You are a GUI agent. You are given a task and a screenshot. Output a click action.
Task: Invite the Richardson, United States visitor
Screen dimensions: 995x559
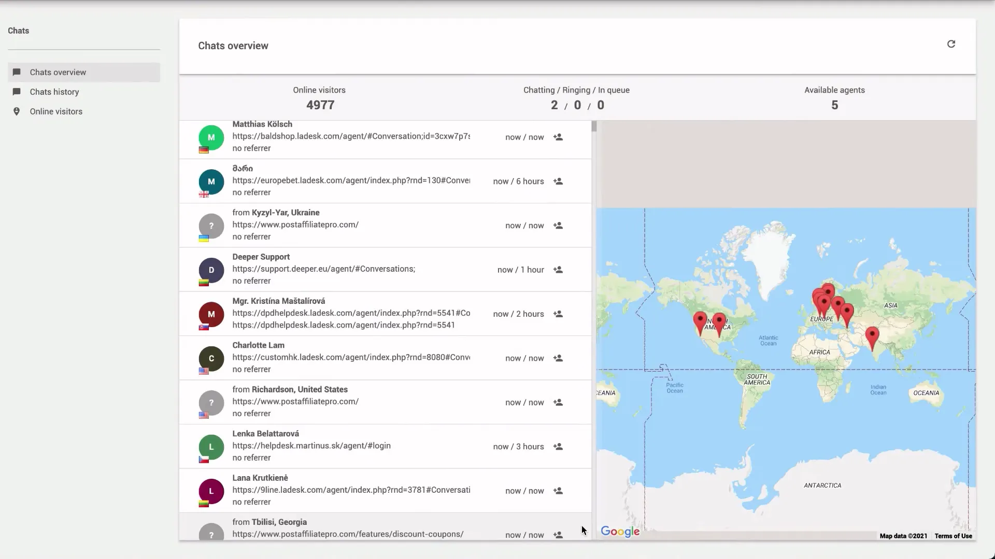(558, 402)
